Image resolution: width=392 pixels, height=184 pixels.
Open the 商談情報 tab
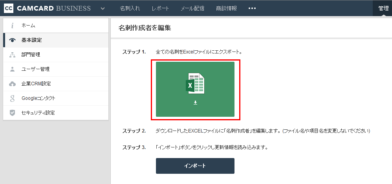(226, 8)
